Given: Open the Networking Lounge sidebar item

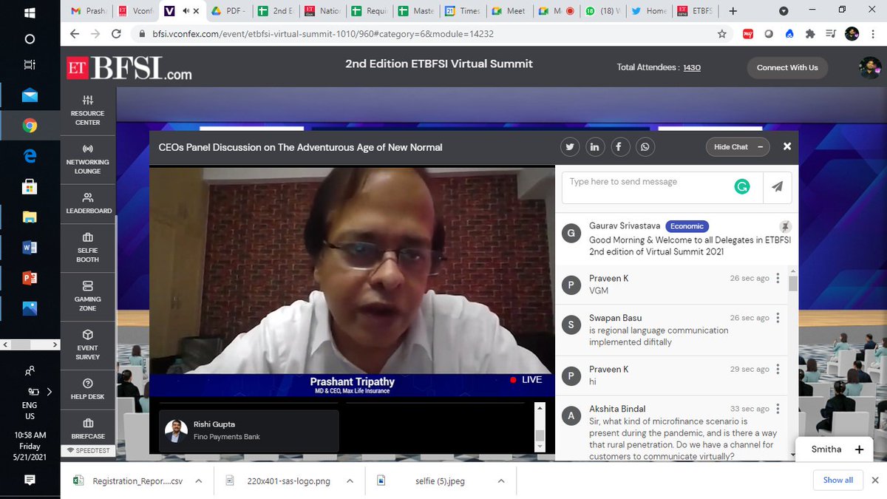Looking at the screenshot, I should (87, 159).
